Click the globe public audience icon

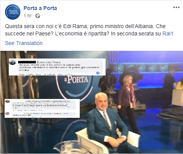pos(38,16)
